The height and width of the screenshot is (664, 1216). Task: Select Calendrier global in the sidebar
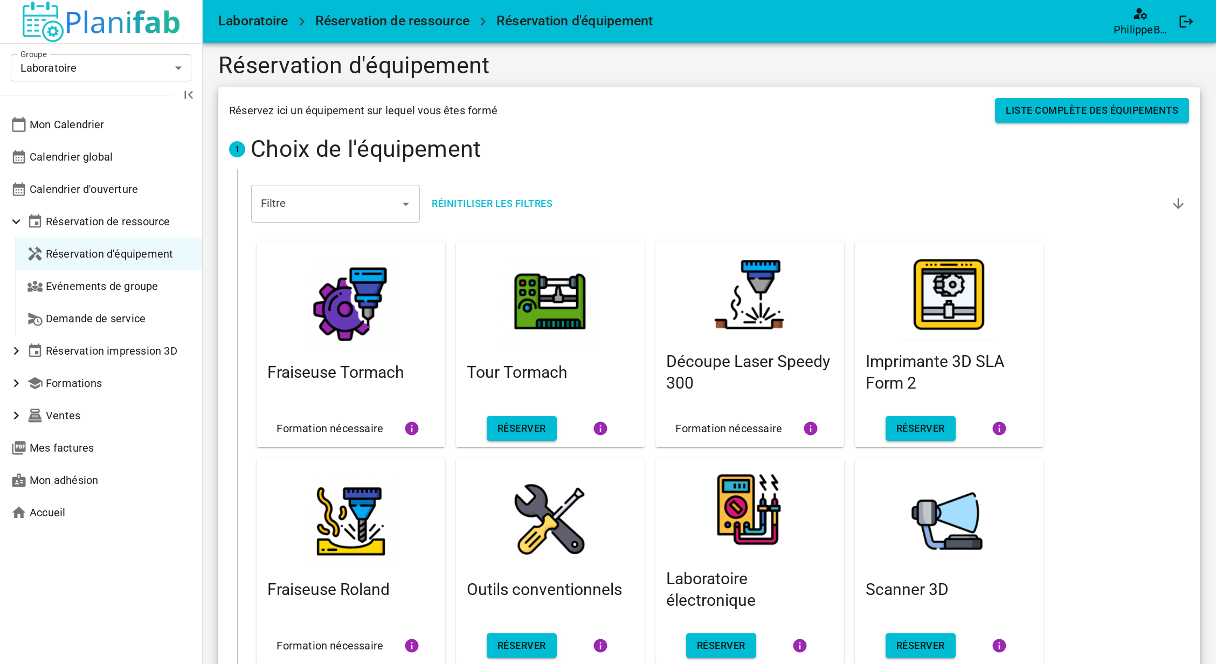[x=71, y=157]
